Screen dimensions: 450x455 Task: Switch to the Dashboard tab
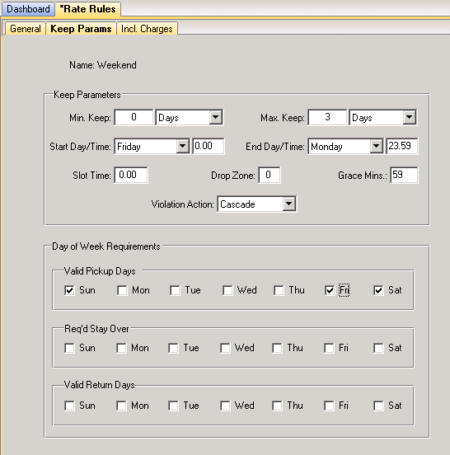click(x=28, y=9)
